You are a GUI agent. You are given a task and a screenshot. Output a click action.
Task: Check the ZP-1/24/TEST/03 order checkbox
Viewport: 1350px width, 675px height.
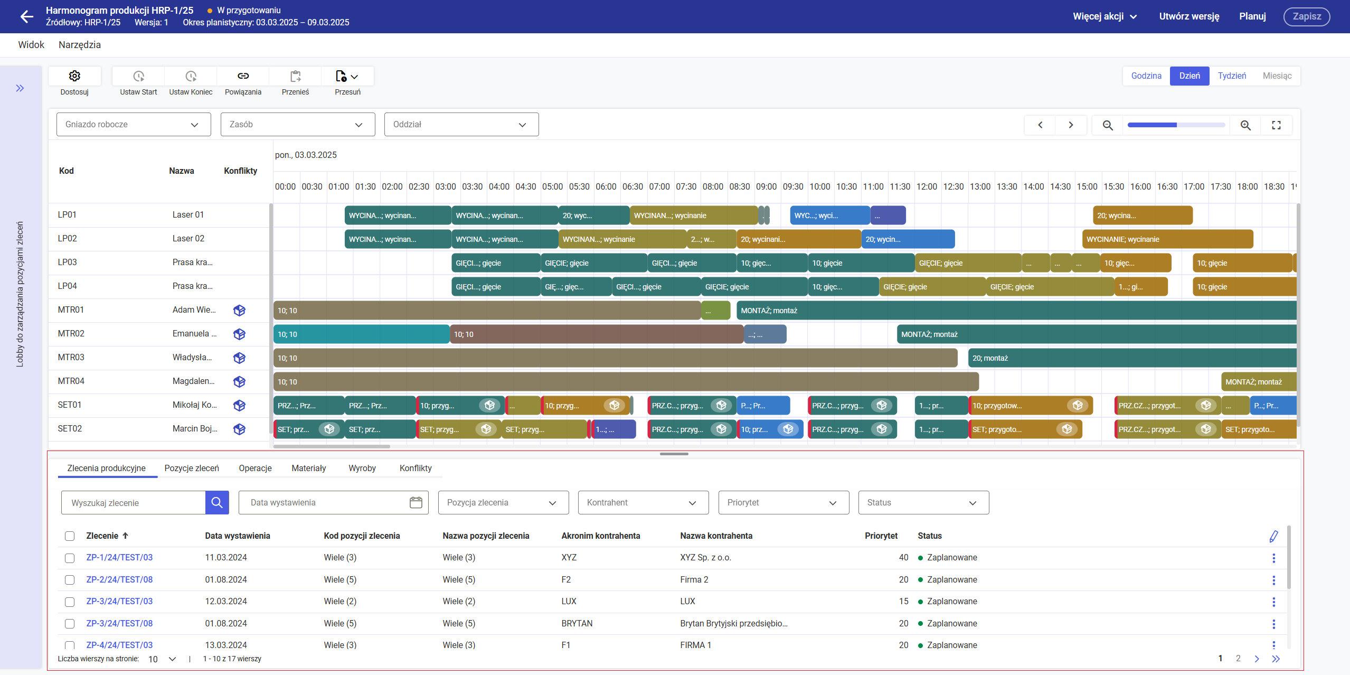[70, 558]
